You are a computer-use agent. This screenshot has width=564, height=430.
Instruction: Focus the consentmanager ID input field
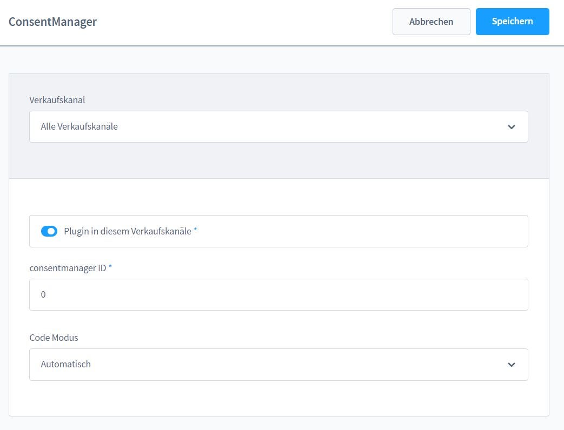coord(278,294)
